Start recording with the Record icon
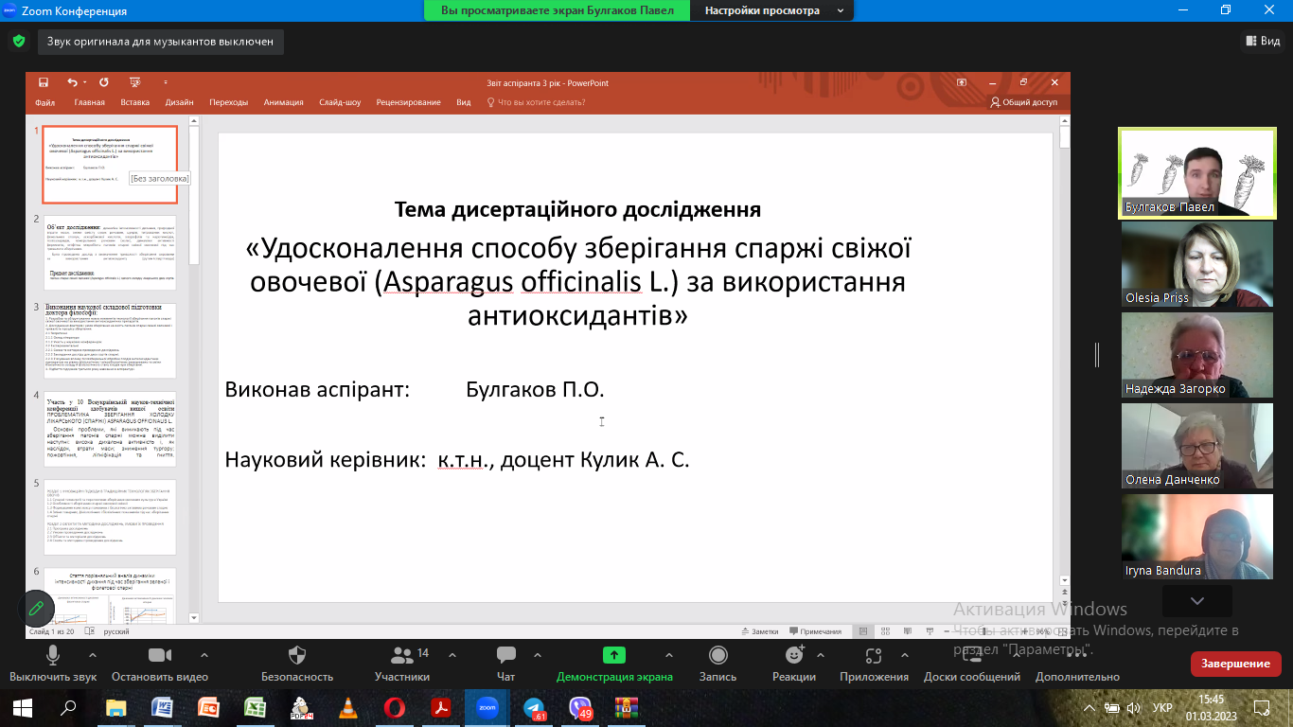The width and height of the screenshot is (1293, 727). point(717,655)
